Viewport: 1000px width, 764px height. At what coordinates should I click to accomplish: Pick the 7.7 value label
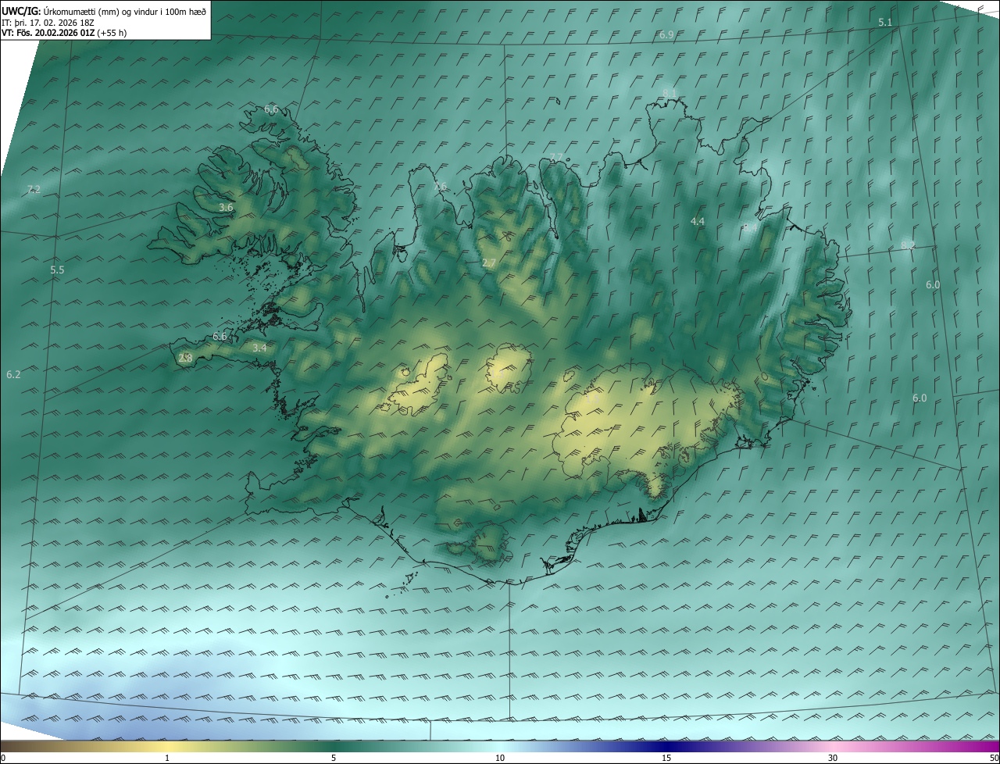click(556, 158)
